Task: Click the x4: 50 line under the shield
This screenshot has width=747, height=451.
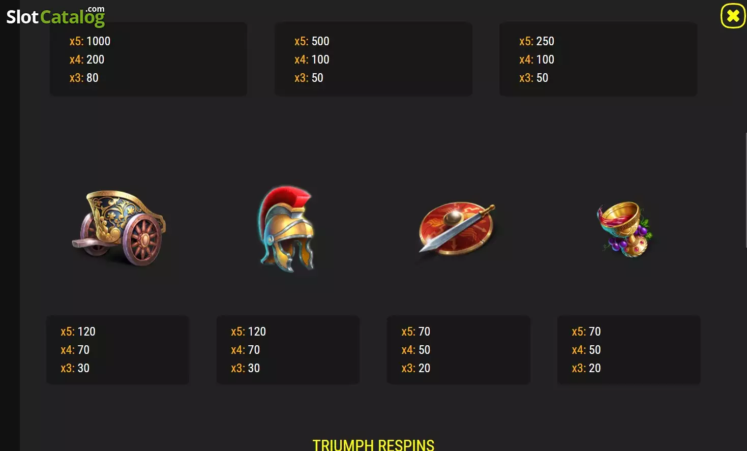Action: pyautogui.click(x=416, y=350)
